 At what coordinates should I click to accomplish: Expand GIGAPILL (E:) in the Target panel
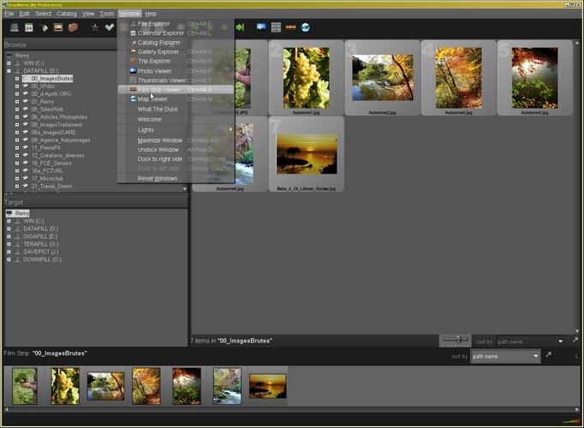(x=9, y=236)
